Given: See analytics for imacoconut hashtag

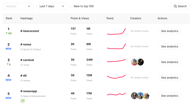Looking at the screenshot, I should pyautogui.click(x=170, y=31).
